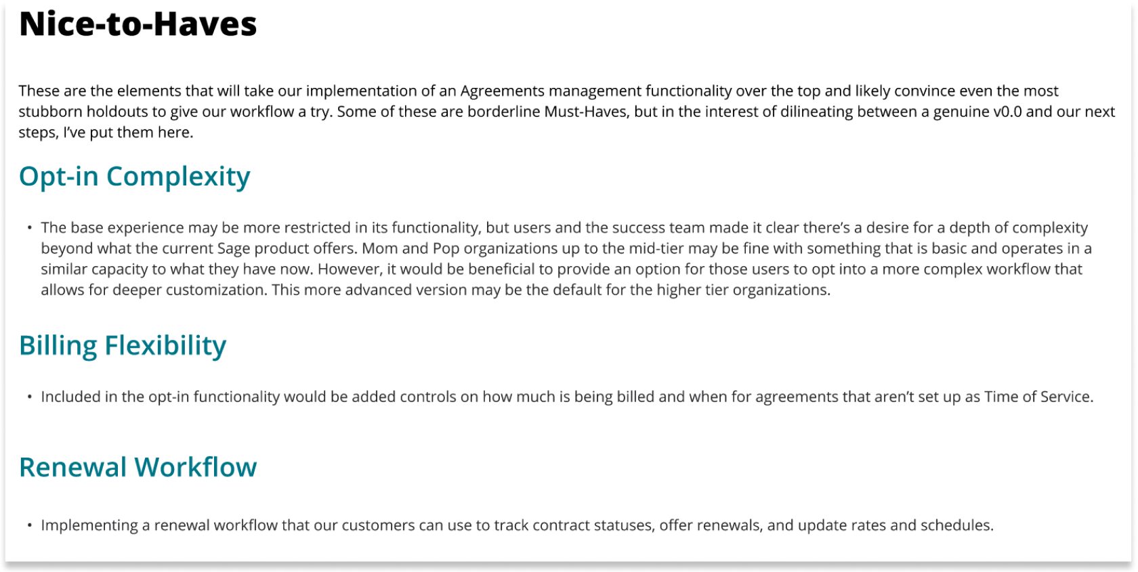This screenshot has width=1138, height=572.
Task: Click the word 'Agreements' in the intro paragraph
Action: click(x=503, y=91)
